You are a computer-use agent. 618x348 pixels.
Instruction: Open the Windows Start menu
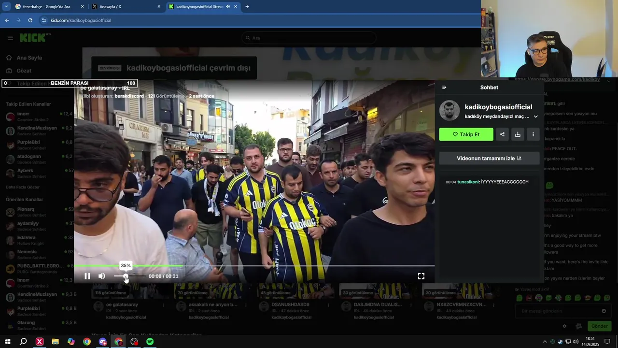8,342
